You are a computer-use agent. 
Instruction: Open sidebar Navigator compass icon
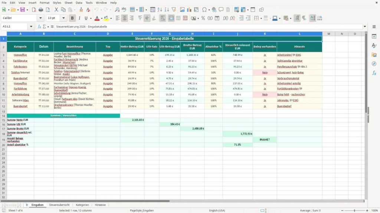[x=374, y=64]
